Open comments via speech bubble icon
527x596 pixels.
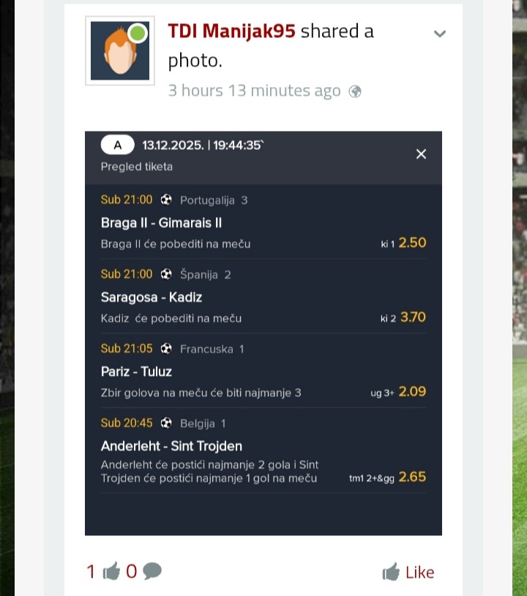click(152, 572)
